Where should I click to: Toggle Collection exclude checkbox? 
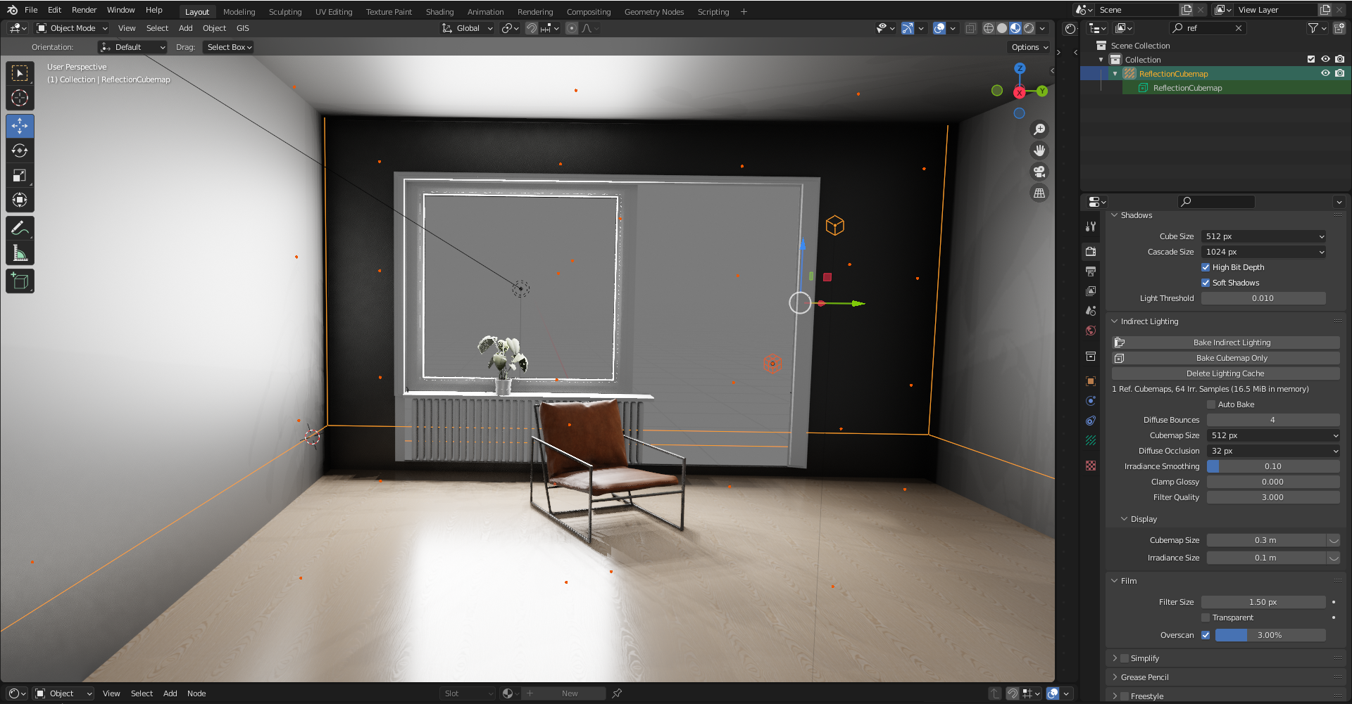pos(1311,59)
